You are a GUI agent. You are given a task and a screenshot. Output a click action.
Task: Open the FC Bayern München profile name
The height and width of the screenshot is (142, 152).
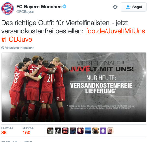[x=39, y=7]
